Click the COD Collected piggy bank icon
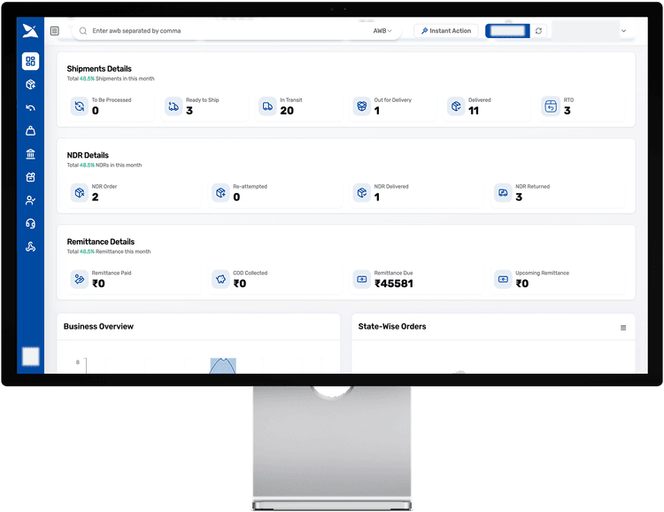The image size is (664, 512). [220, 279]
